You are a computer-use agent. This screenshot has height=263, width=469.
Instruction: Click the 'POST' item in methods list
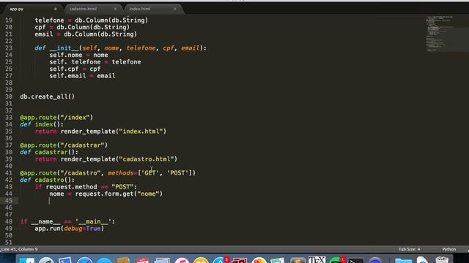[177, 173]
